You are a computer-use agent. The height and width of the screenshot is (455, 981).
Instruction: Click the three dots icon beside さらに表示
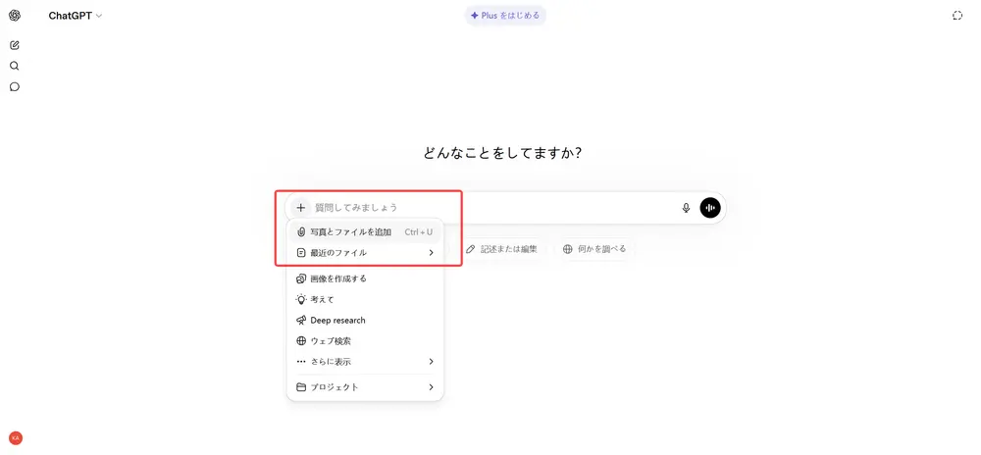(x=301, y=361)
